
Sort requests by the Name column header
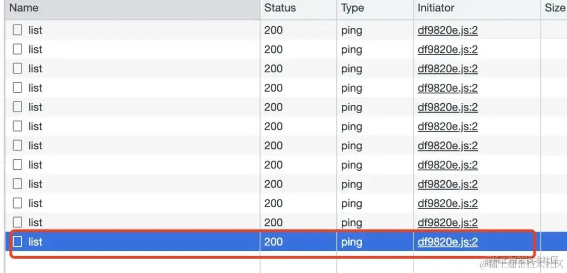[132, 9]
